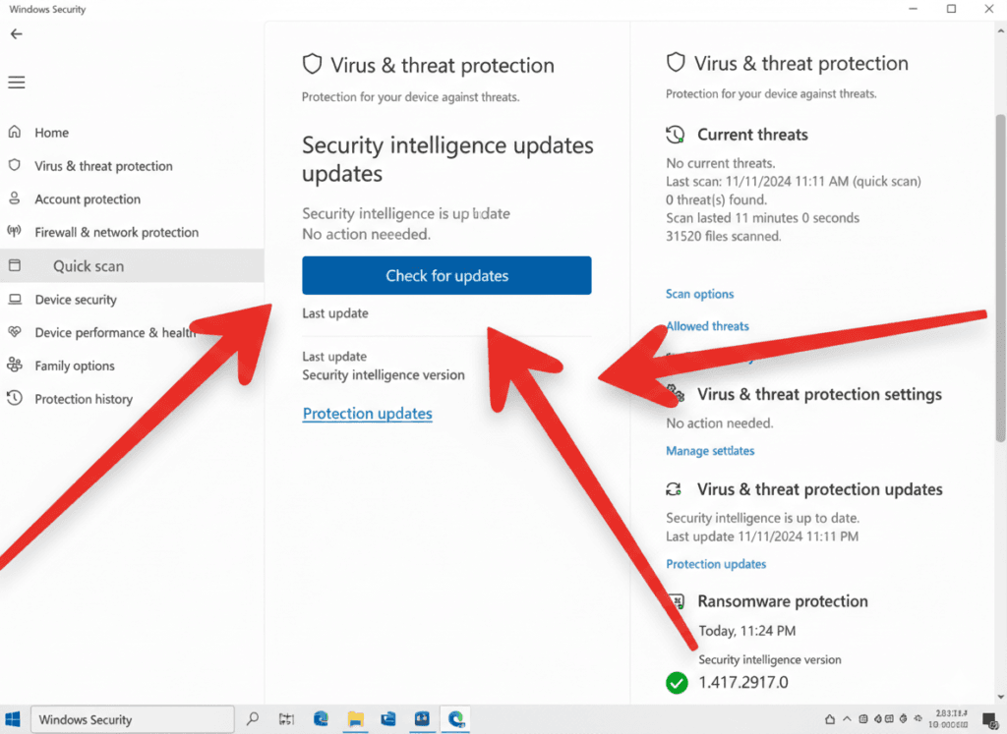The height and width of the screenshot is (734, 1007).
Task: Select Virus & threat protection in sidebar
Action: (103, 166)
